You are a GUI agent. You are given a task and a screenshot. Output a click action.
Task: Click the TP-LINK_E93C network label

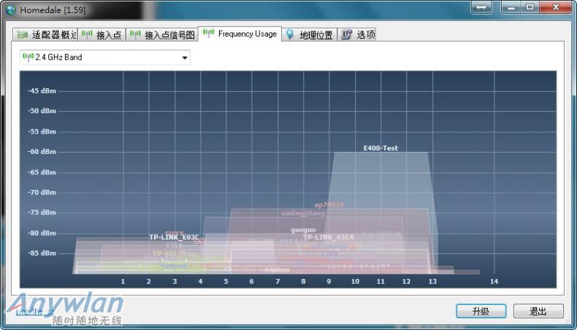[175, 237]
